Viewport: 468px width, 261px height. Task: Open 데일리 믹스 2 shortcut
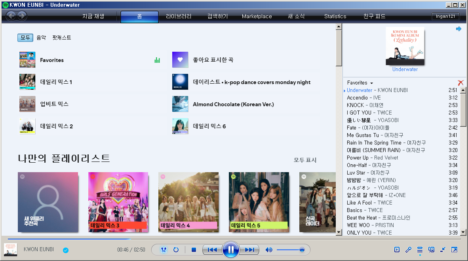pyautogui.click(x=93, y=126)
